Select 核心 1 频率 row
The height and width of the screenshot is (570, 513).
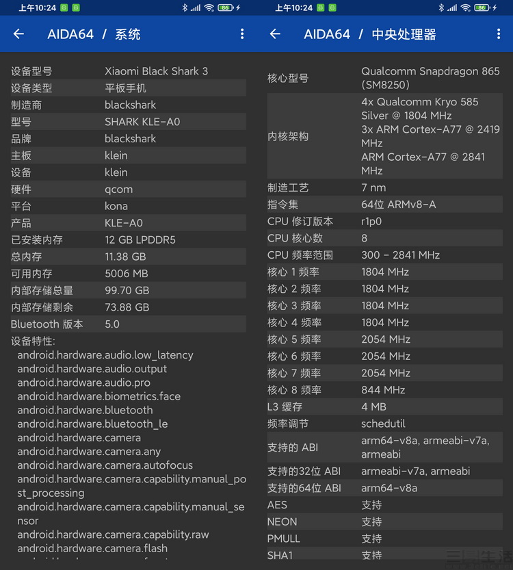pyautogui.click(x=384, y=272)
